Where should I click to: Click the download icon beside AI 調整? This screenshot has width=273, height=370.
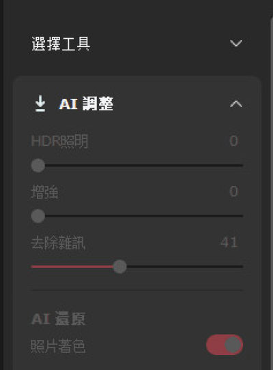(x=40, y=104)
